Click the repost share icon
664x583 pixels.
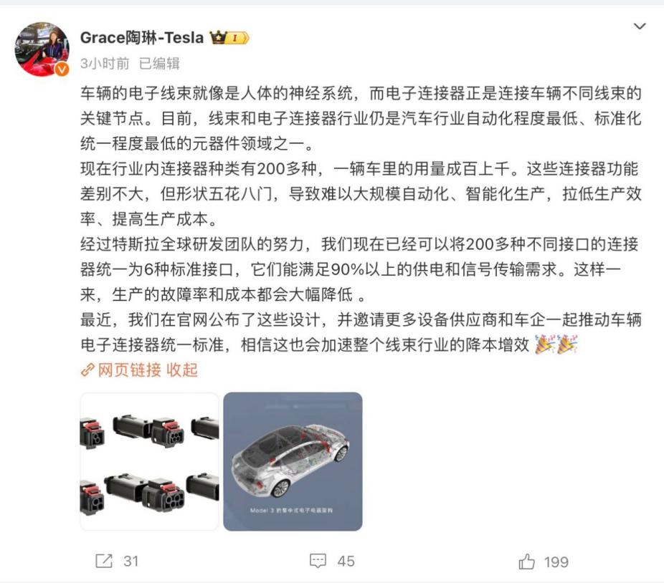tap(104, 561)
